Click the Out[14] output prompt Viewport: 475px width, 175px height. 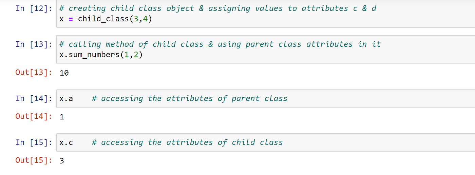click(34, 116)
